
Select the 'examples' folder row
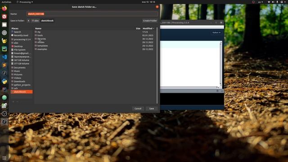[x=95, y=49]
